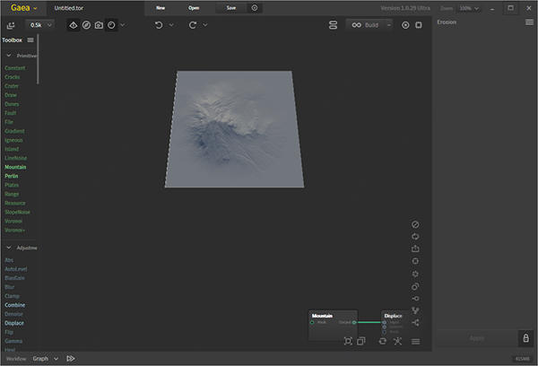Image resolution: width=538 pixels, height=366 pixels.
Task: Expand the viewport options chevron after clock icon
Action: pos(123,25)
